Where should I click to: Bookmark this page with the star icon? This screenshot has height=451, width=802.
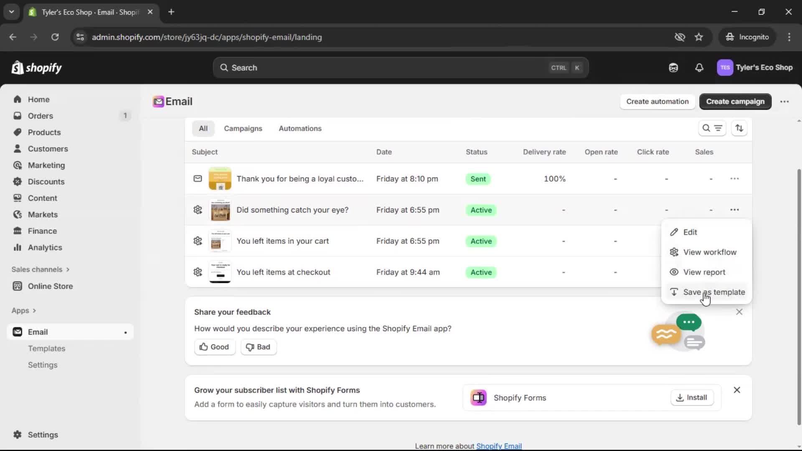[699, 37]
